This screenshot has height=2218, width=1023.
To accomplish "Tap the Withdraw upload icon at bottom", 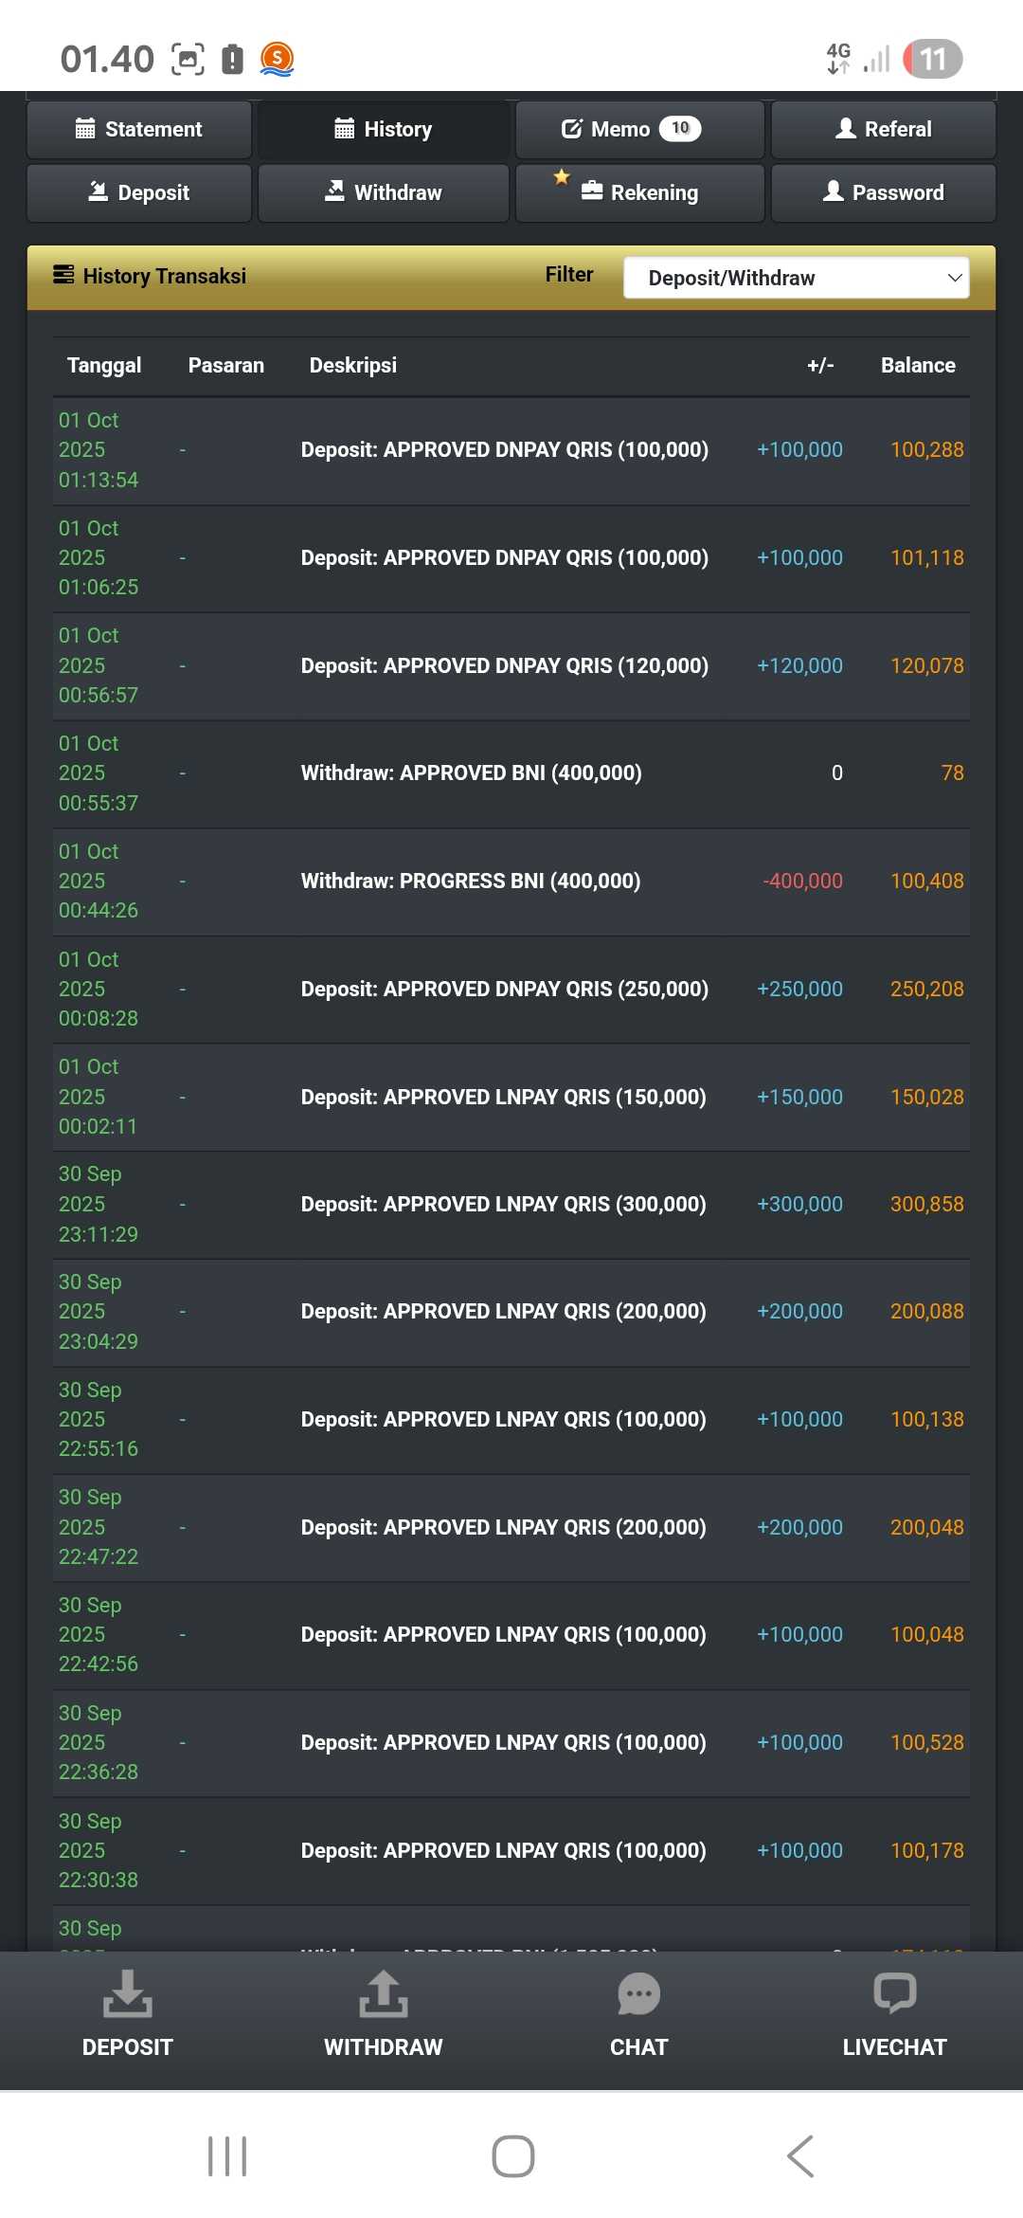I will click(383, 1993).
